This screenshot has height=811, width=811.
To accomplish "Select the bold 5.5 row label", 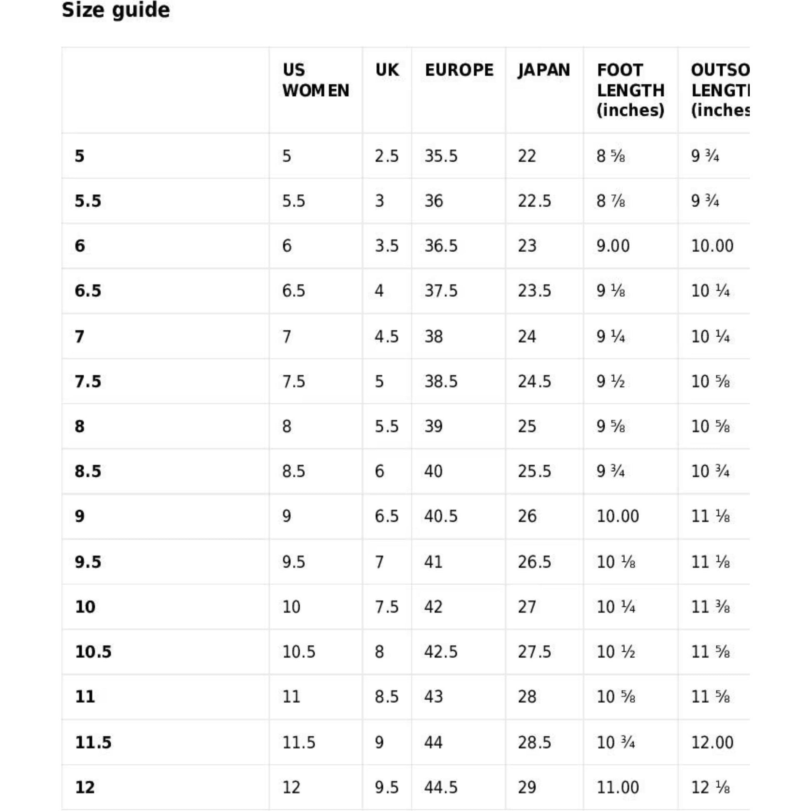I will coord(88,201).
